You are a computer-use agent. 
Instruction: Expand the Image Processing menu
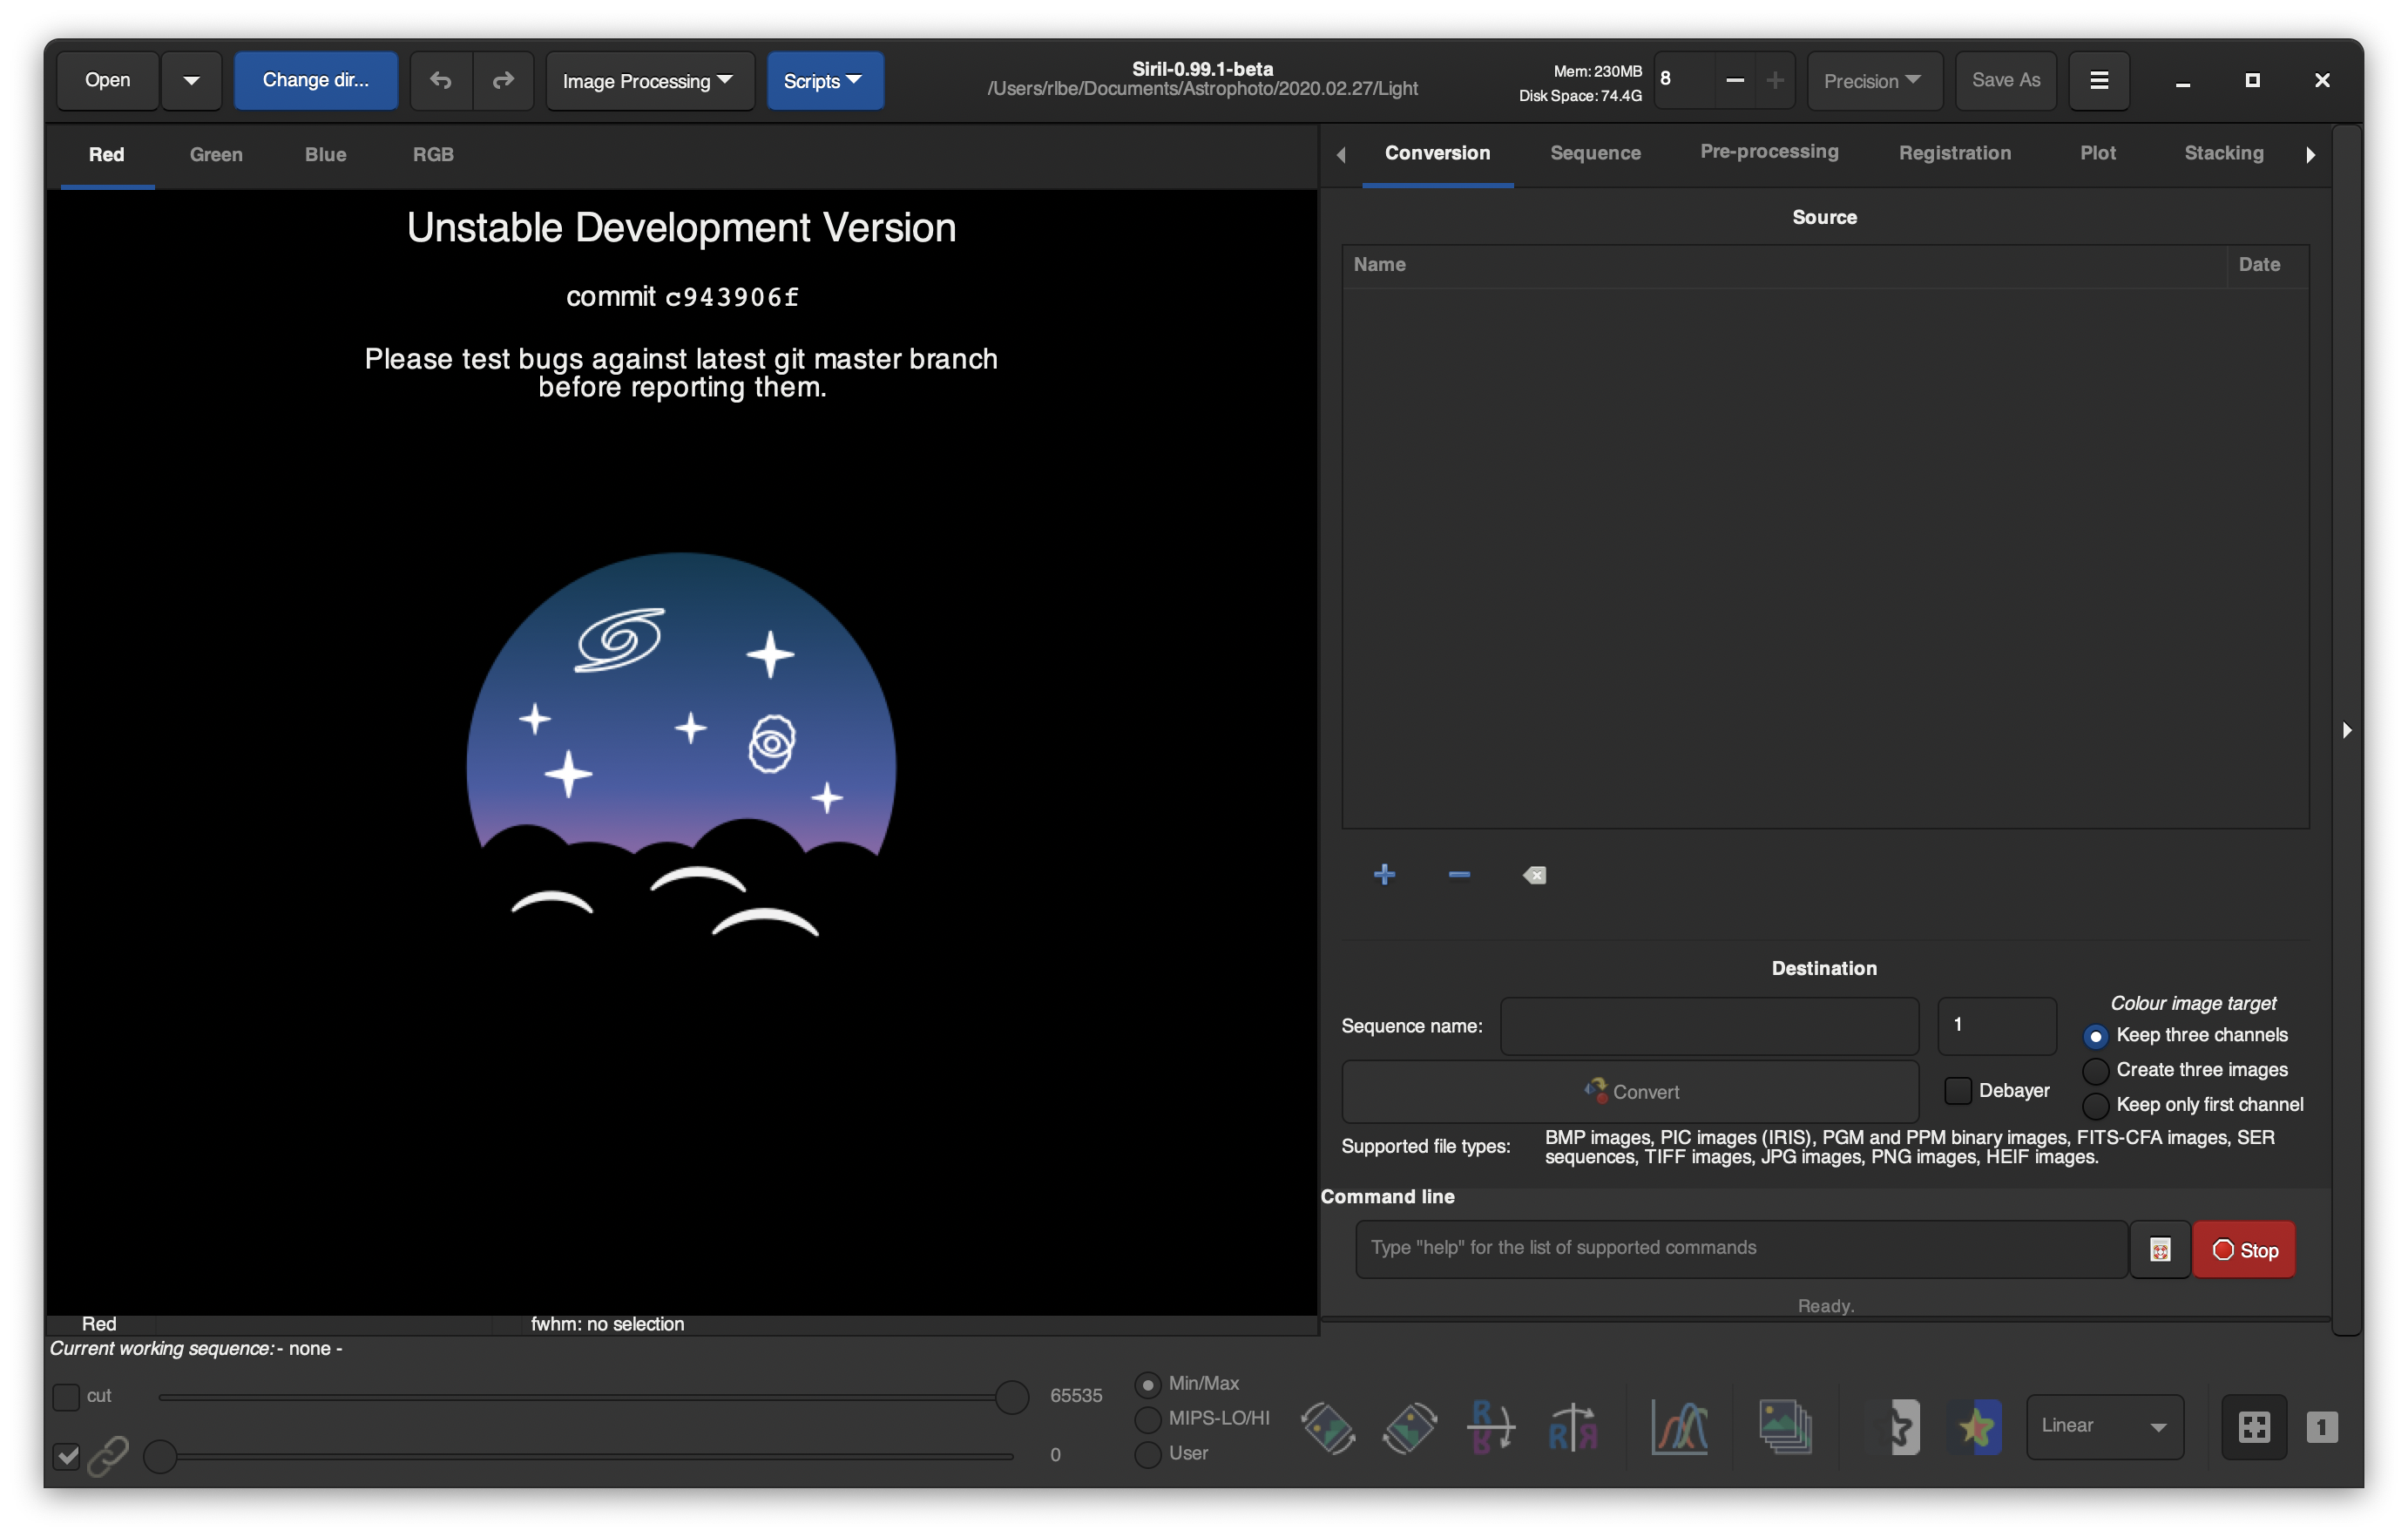pos(649,81)
